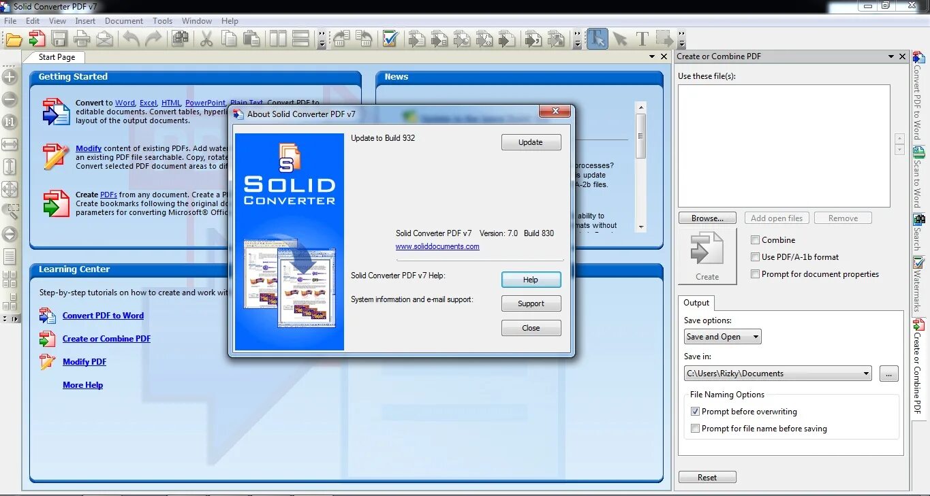The width and height of the screenshot is (930, 496).
Task: Open the Document menu
Action: pos(124,21)
